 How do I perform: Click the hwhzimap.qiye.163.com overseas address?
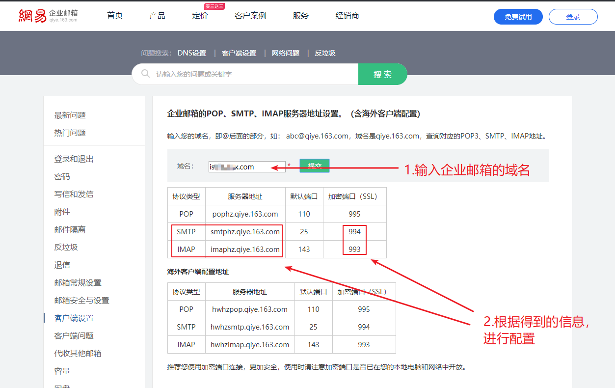(250, 345)
